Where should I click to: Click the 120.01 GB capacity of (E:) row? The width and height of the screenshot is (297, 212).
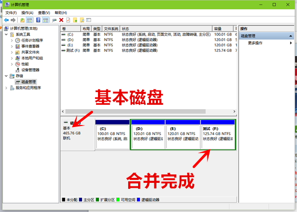pos(223,45)
